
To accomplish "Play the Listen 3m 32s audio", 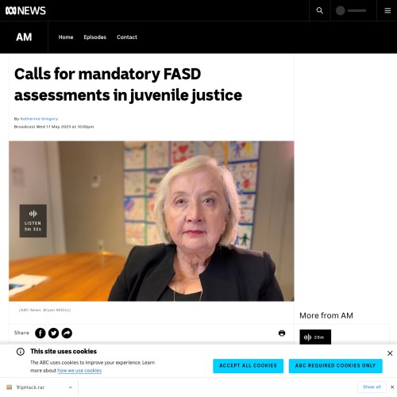I will point(33,221).
